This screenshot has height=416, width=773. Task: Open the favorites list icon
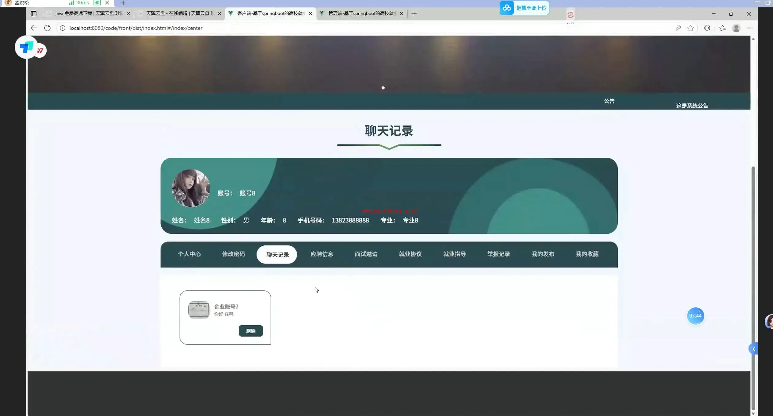tap(722, 28)
